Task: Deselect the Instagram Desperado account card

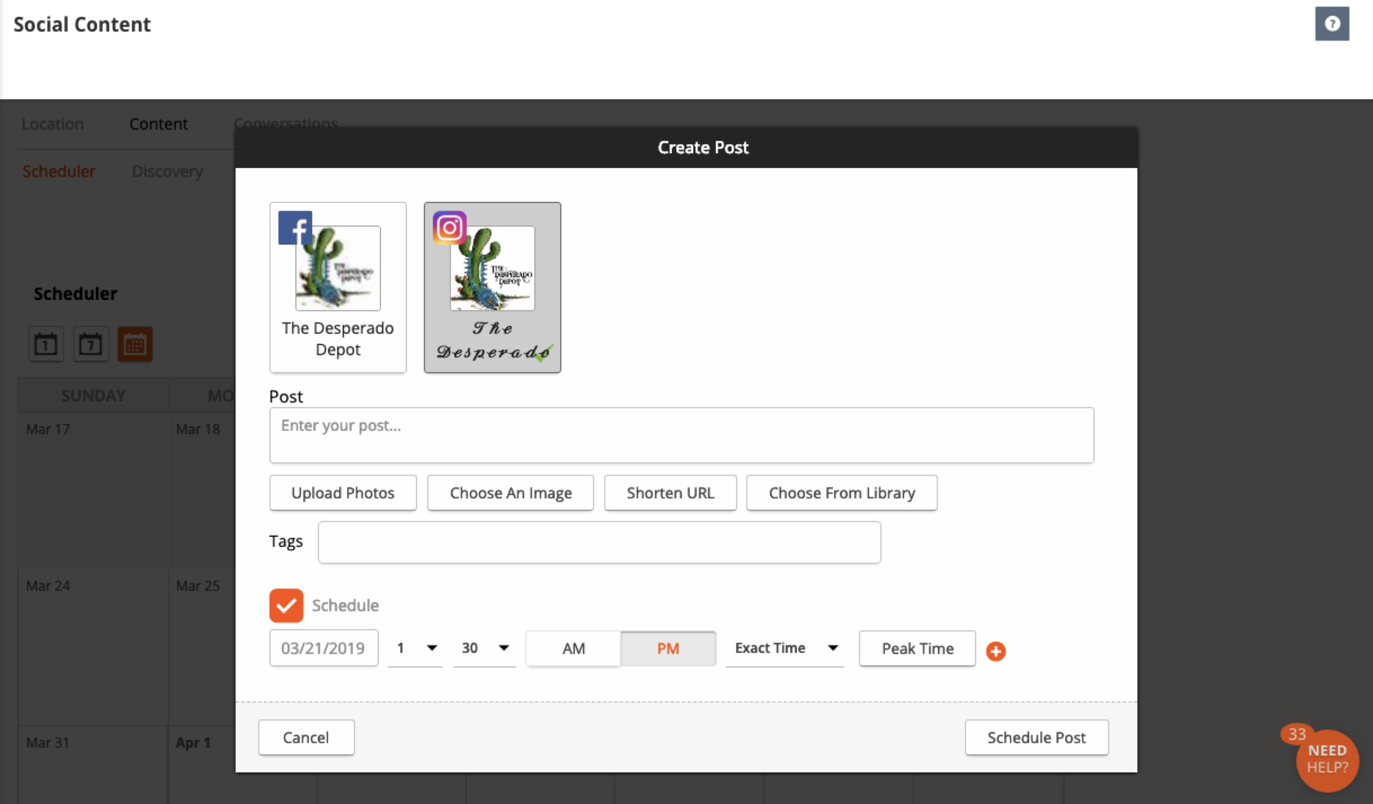Action: 492,287
